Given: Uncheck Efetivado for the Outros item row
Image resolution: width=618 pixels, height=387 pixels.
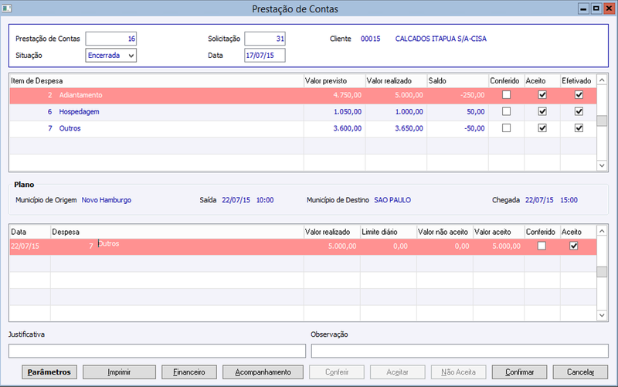Looking at the screenshot, I should (x=579, y=128).
